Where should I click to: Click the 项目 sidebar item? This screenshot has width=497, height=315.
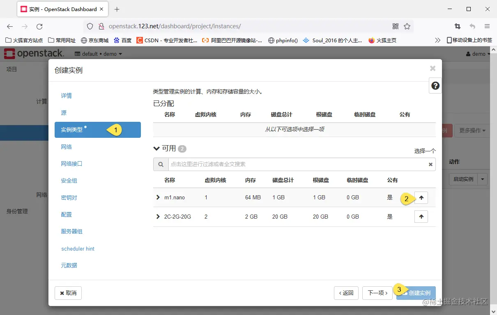click(12, 69)
